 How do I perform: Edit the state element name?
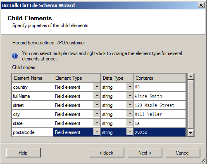[x=32, y=123]
